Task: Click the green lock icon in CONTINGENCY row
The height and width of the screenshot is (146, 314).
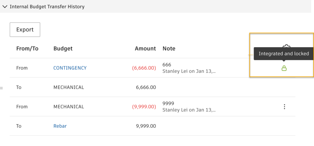Action: click(284, 68)
